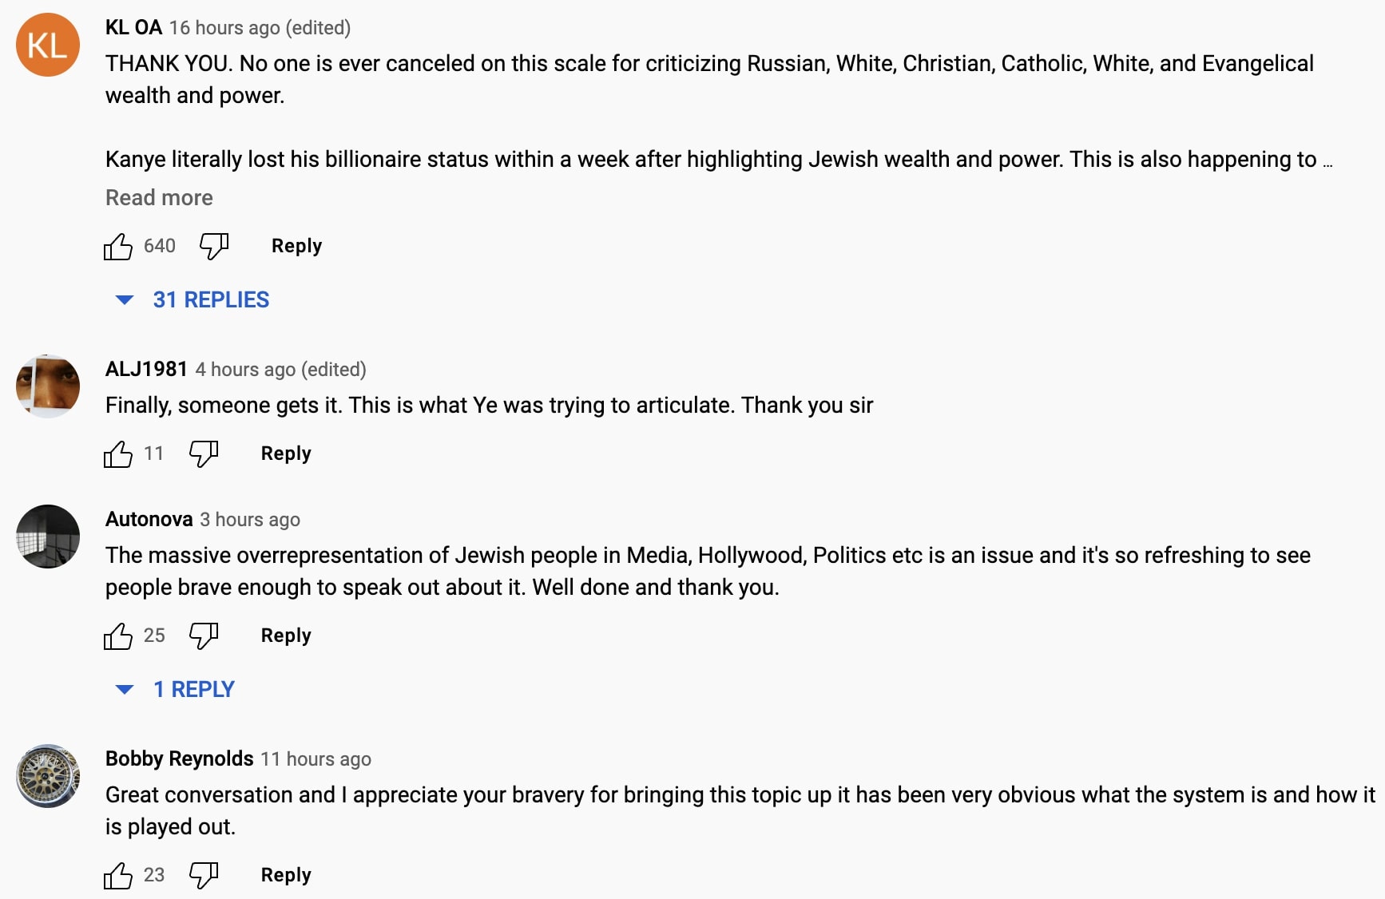The width and height of the screenshot is (1385, 899).
Task: Reply to Autonova's comment
Action: point(286,636)
